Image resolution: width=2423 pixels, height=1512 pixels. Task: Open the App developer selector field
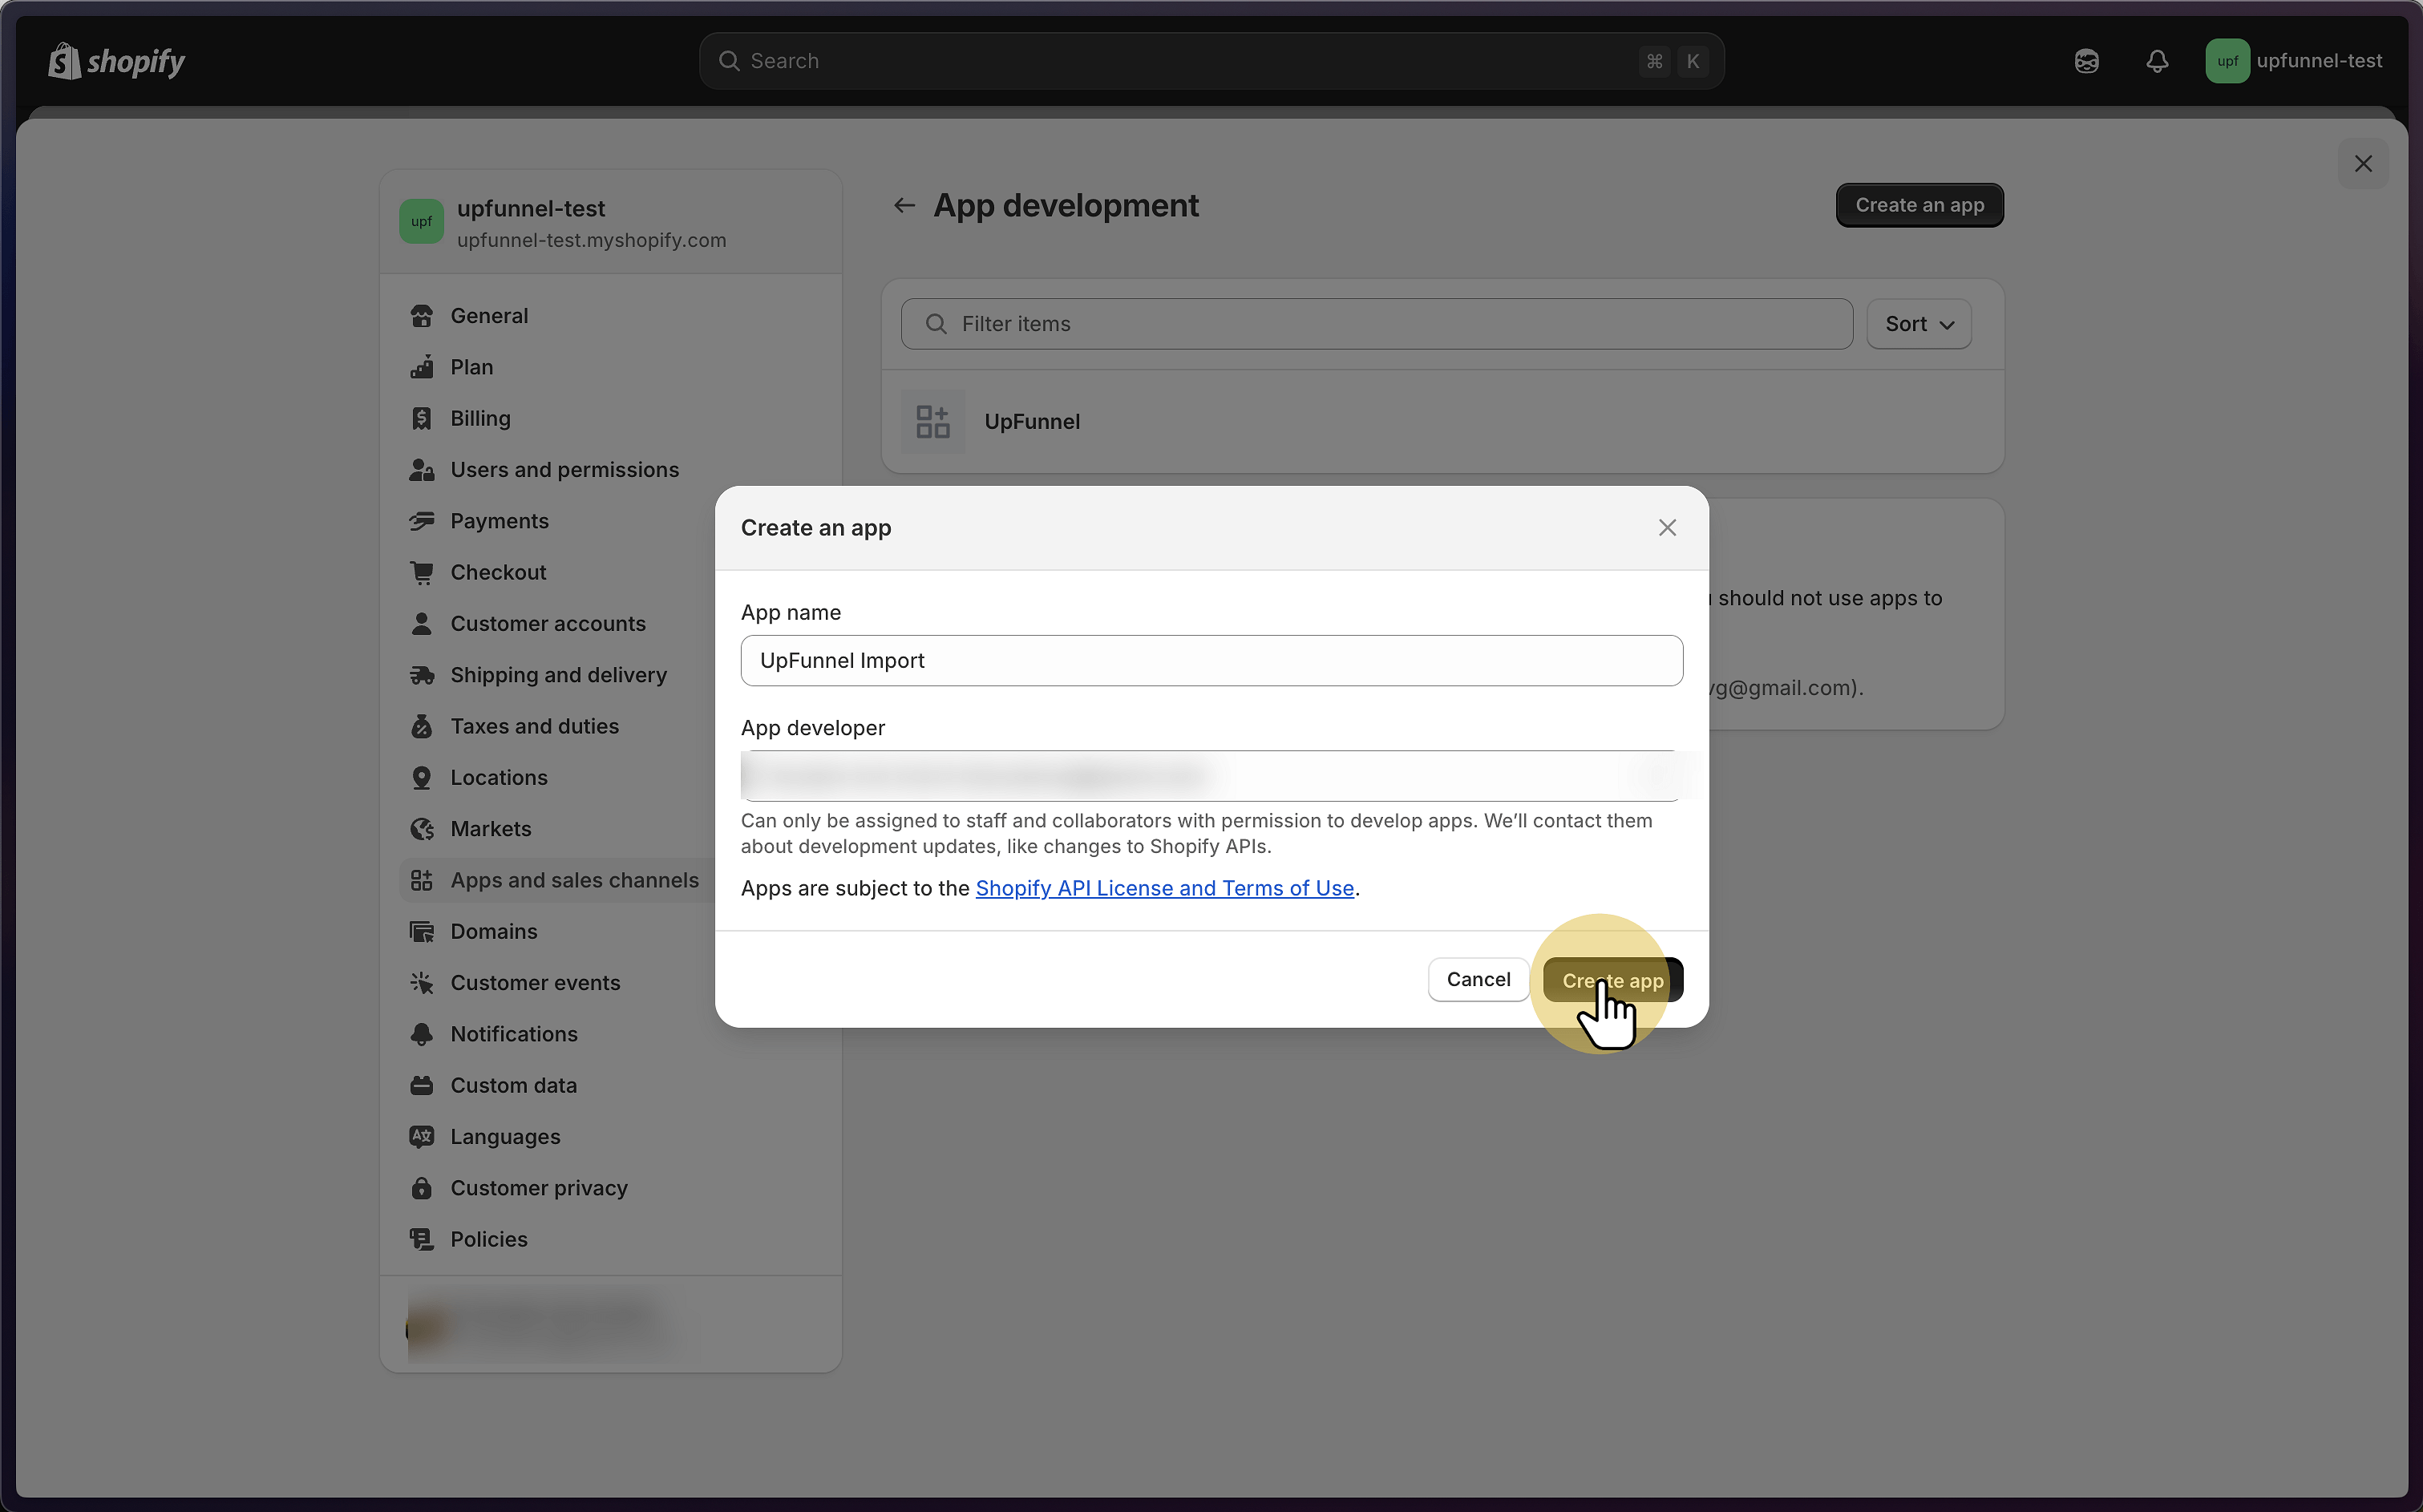[x=1210, y=776]
